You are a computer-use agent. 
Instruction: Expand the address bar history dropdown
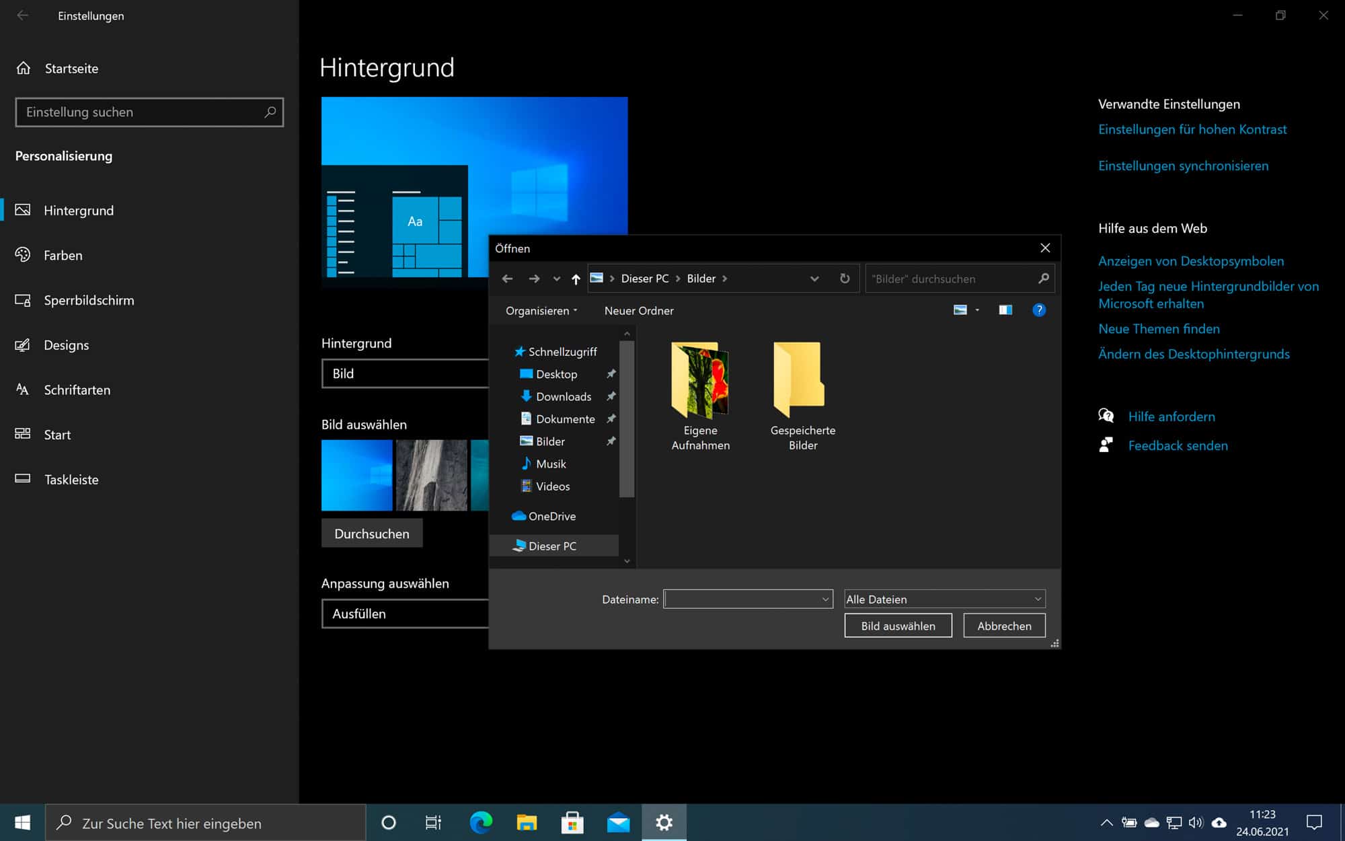[814, 279]
